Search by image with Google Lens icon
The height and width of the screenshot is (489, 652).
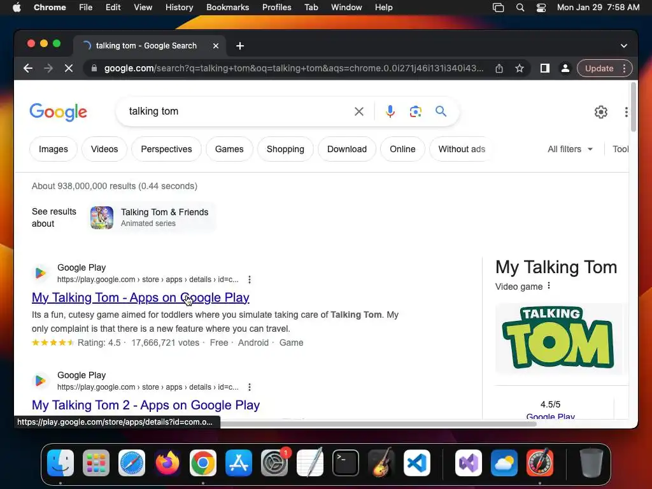click(x=415, y=111)
